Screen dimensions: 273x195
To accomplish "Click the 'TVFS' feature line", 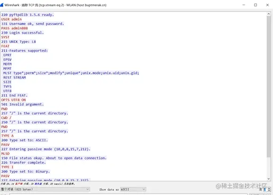I will pyautogui.click(x=7, y=87).
